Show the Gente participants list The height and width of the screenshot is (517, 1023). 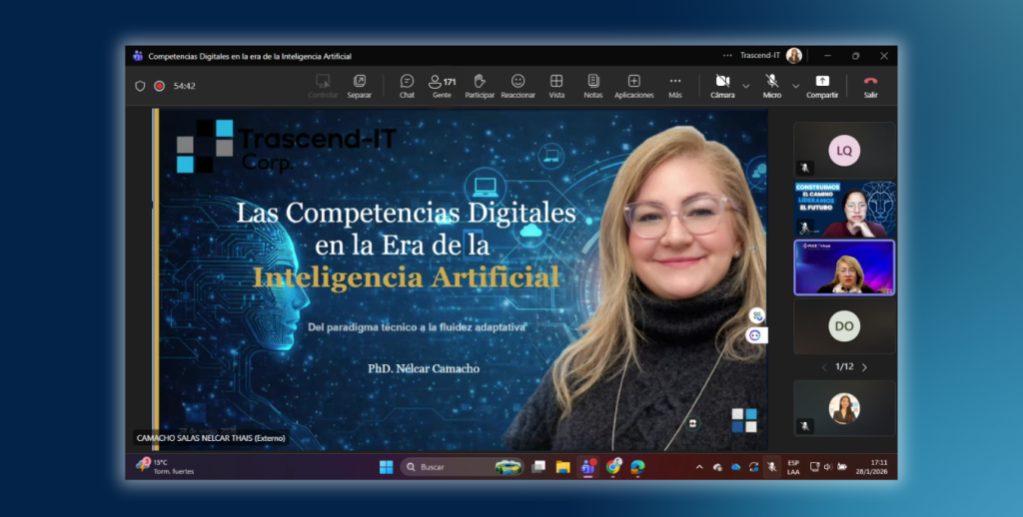442,86
